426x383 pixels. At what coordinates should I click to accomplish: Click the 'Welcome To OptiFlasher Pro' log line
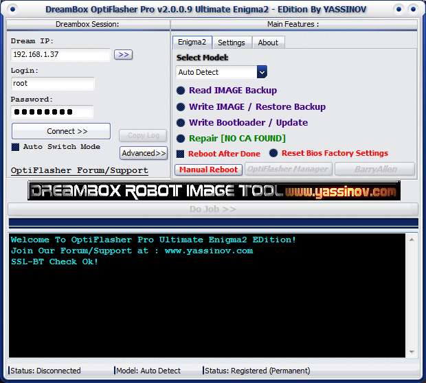(153, 240)
